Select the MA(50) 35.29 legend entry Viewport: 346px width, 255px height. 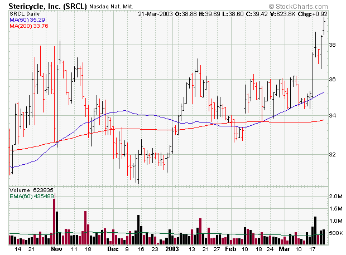point(27,20)
